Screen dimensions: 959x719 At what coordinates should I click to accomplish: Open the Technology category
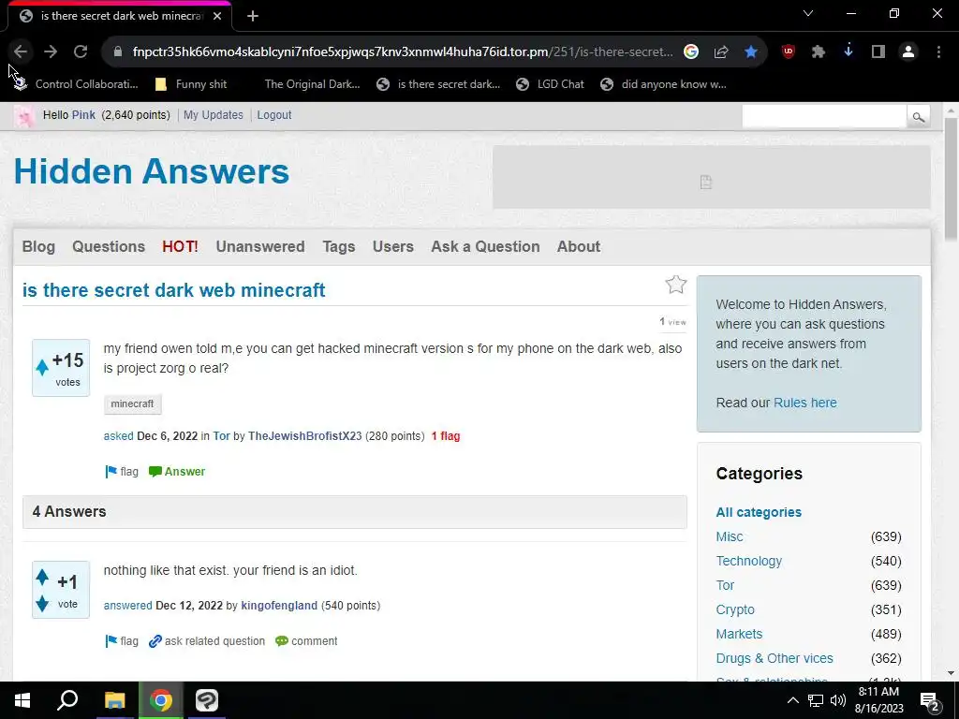[x=748, y=561]
